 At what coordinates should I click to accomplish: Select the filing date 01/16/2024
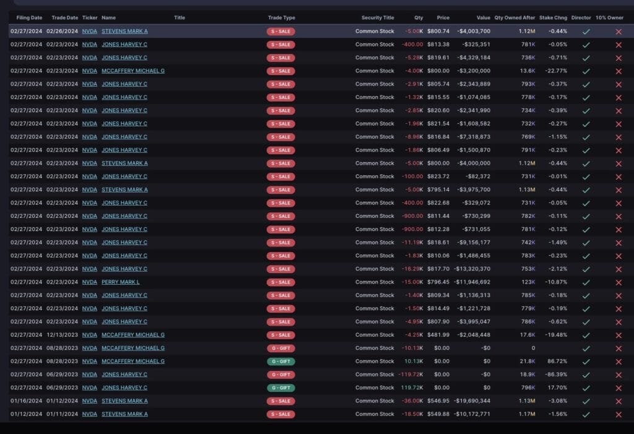[x=26, y=401]
